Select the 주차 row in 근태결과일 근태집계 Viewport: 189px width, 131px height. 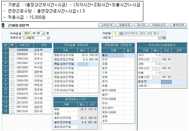(118, 59)
